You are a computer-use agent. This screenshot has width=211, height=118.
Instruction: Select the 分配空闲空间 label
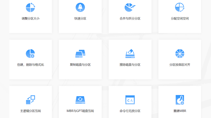[180, 18]
